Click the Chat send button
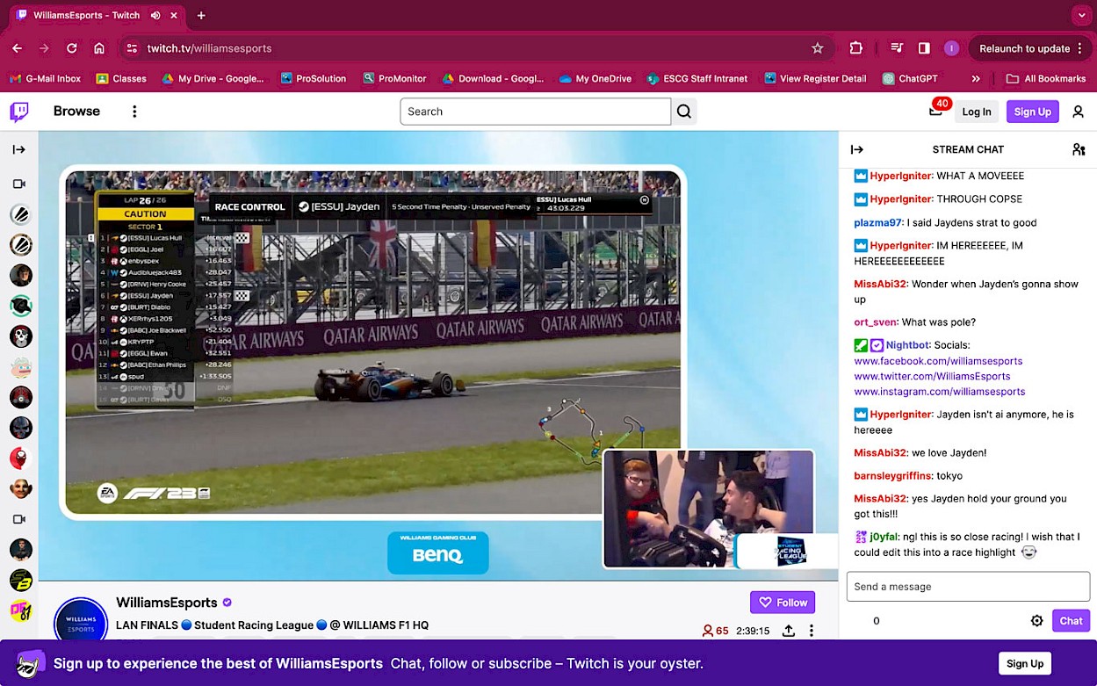The height and width of the screenshot is (686, 1097). point(1071,621)
